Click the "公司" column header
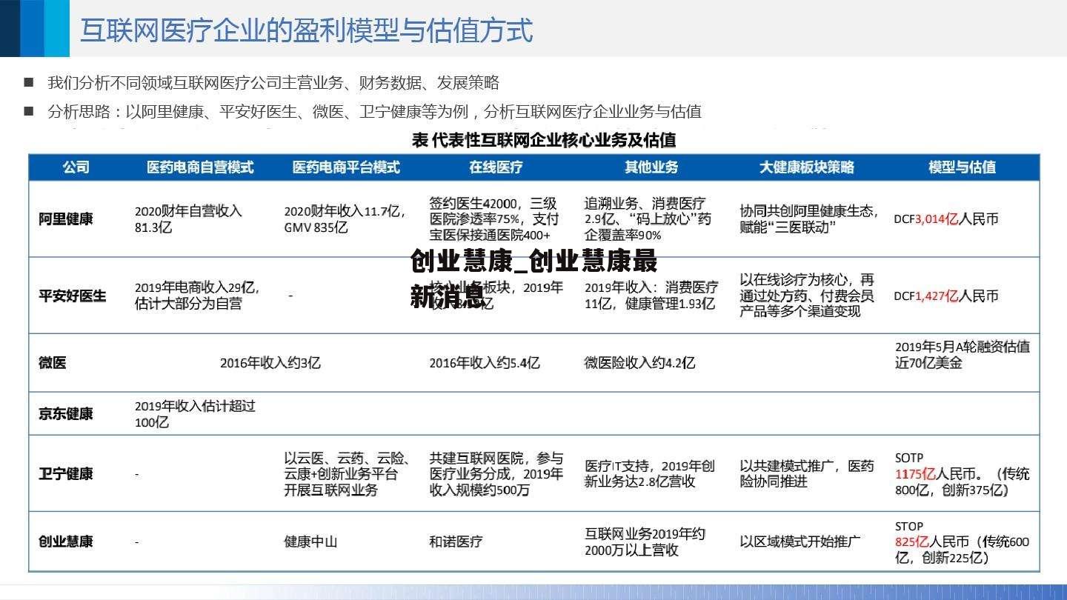The width and height of the screenshot is (1067, 600). point(76,167)
